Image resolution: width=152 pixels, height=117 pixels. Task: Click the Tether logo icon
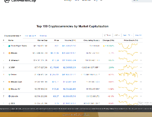[9, 75]
